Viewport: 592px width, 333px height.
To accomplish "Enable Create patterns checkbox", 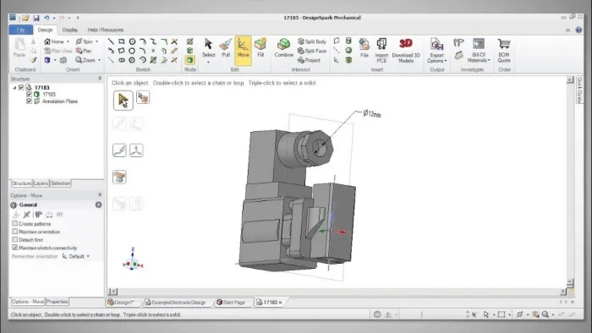I will pyautogui.click(x=14, y=224).
